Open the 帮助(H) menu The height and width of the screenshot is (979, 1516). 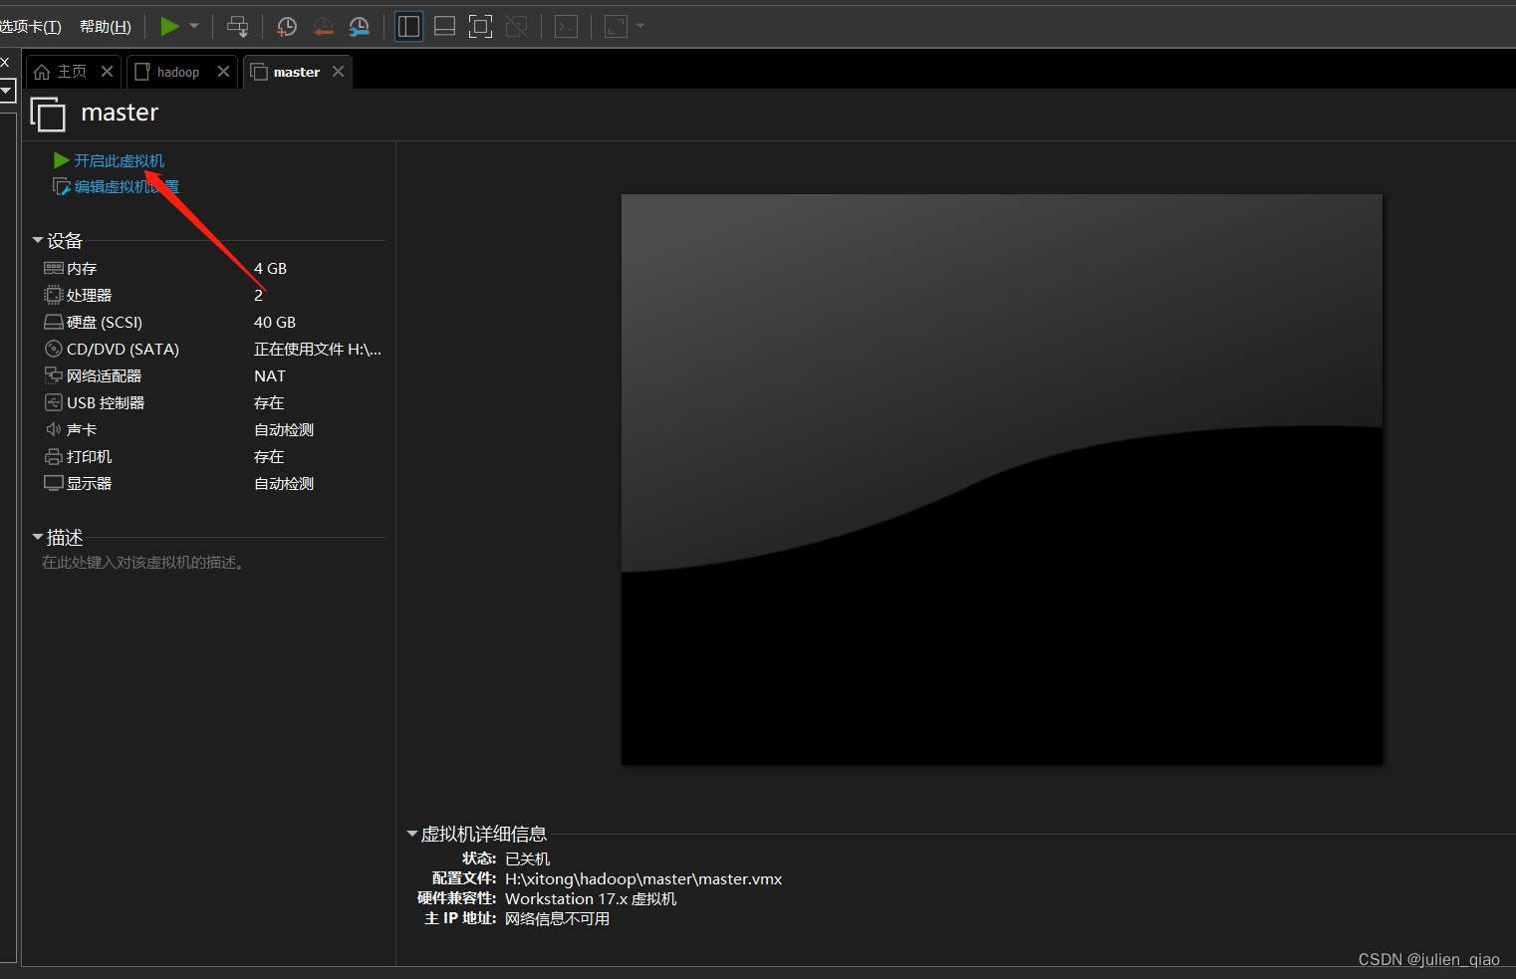(106, 27)
